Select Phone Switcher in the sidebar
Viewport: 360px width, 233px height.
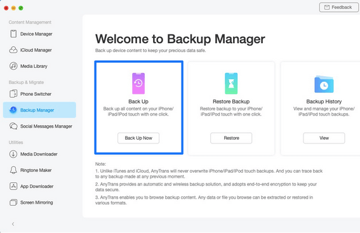coord(39,94)
